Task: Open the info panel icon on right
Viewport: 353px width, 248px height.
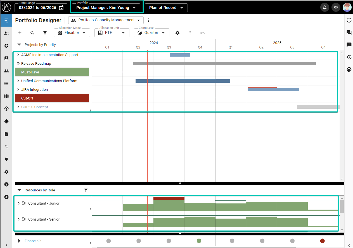Action: pos(349,20)
